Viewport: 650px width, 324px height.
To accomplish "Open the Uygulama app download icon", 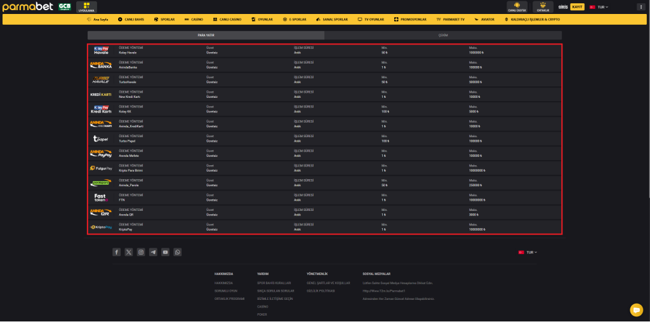I will [x=86, y=7].
